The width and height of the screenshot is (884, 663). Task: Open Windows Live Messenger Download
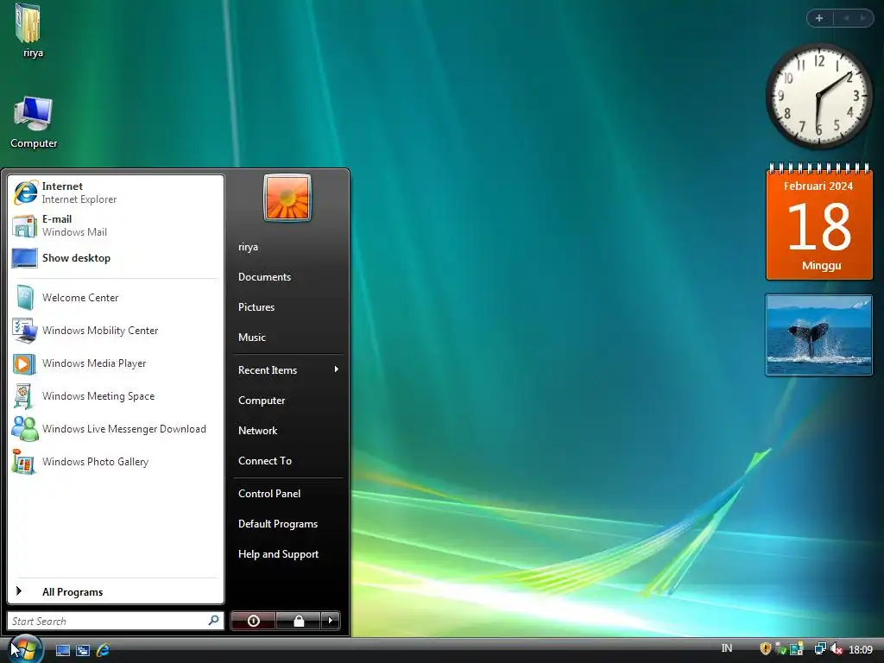[x=116, y=429]
